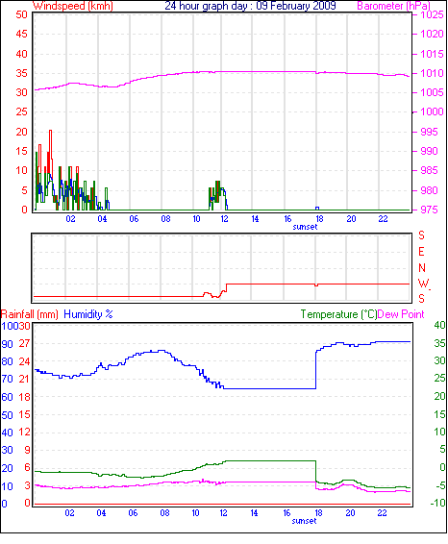Screen dimensions: 448x544
Task: Click the 08 hour mark on bottom graph
Action: coord(164,513)
